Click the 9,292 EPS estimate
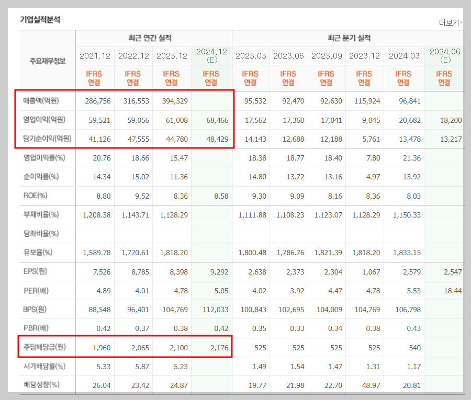 219,272
